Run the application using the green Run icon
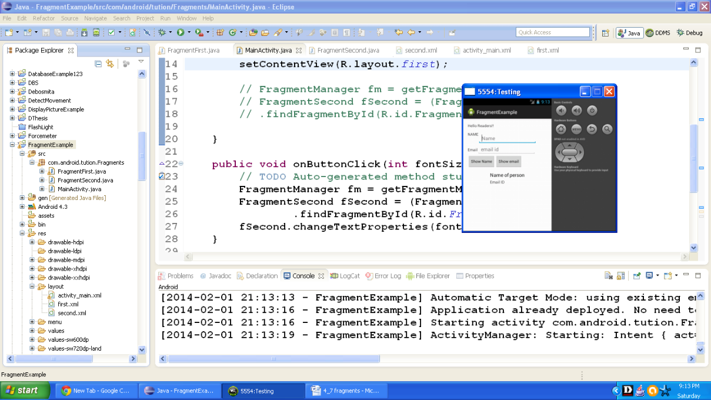711x400 pixels. click(x=181, y=32)
